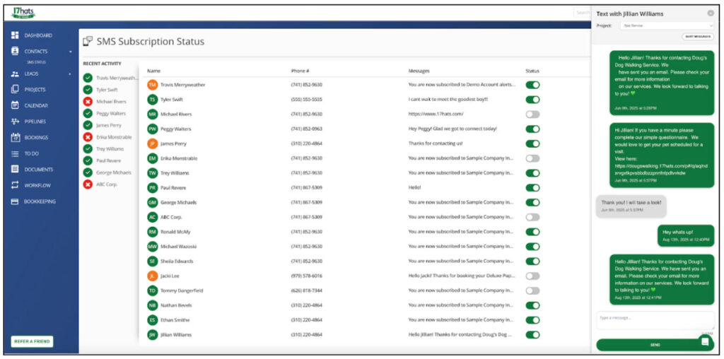This screenshot has height=359, width=724.
Task: Click the Calendar icon in sidebar
Action: pyautogui.click(x=15, y=105)
